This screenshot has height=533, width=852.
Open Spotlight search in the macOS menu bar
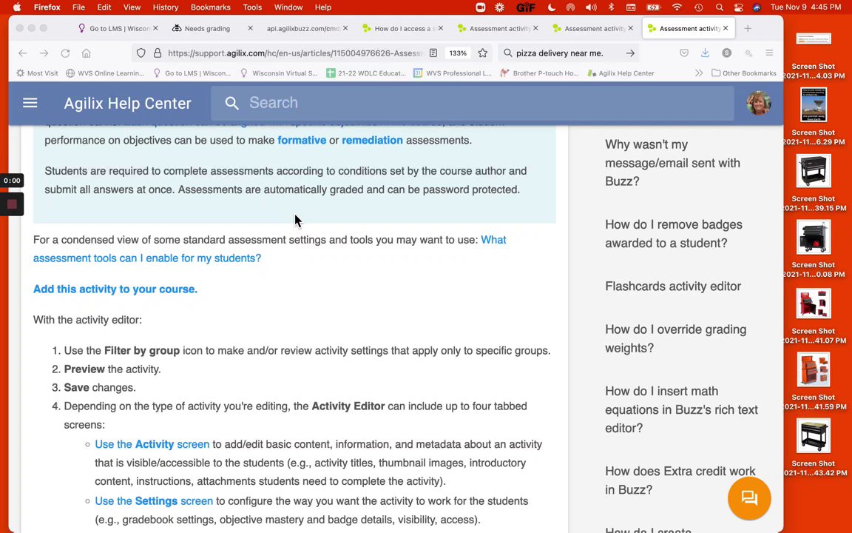coord(720,7)
